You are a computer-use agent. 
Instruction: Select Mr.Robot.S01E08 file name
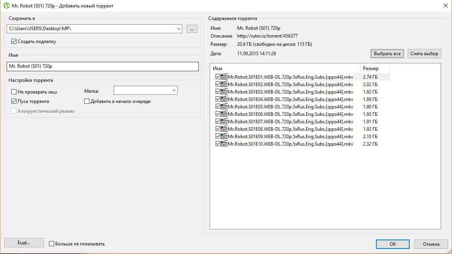pos(290,129)
